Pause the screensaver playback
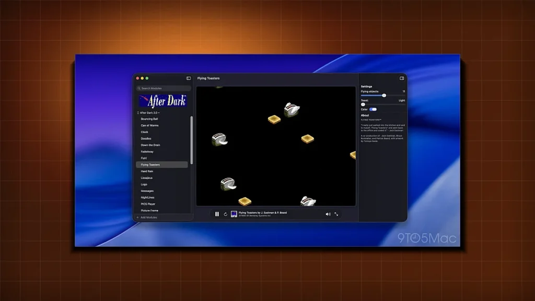This screenshot has width=535, height=301. pos(217,214)
